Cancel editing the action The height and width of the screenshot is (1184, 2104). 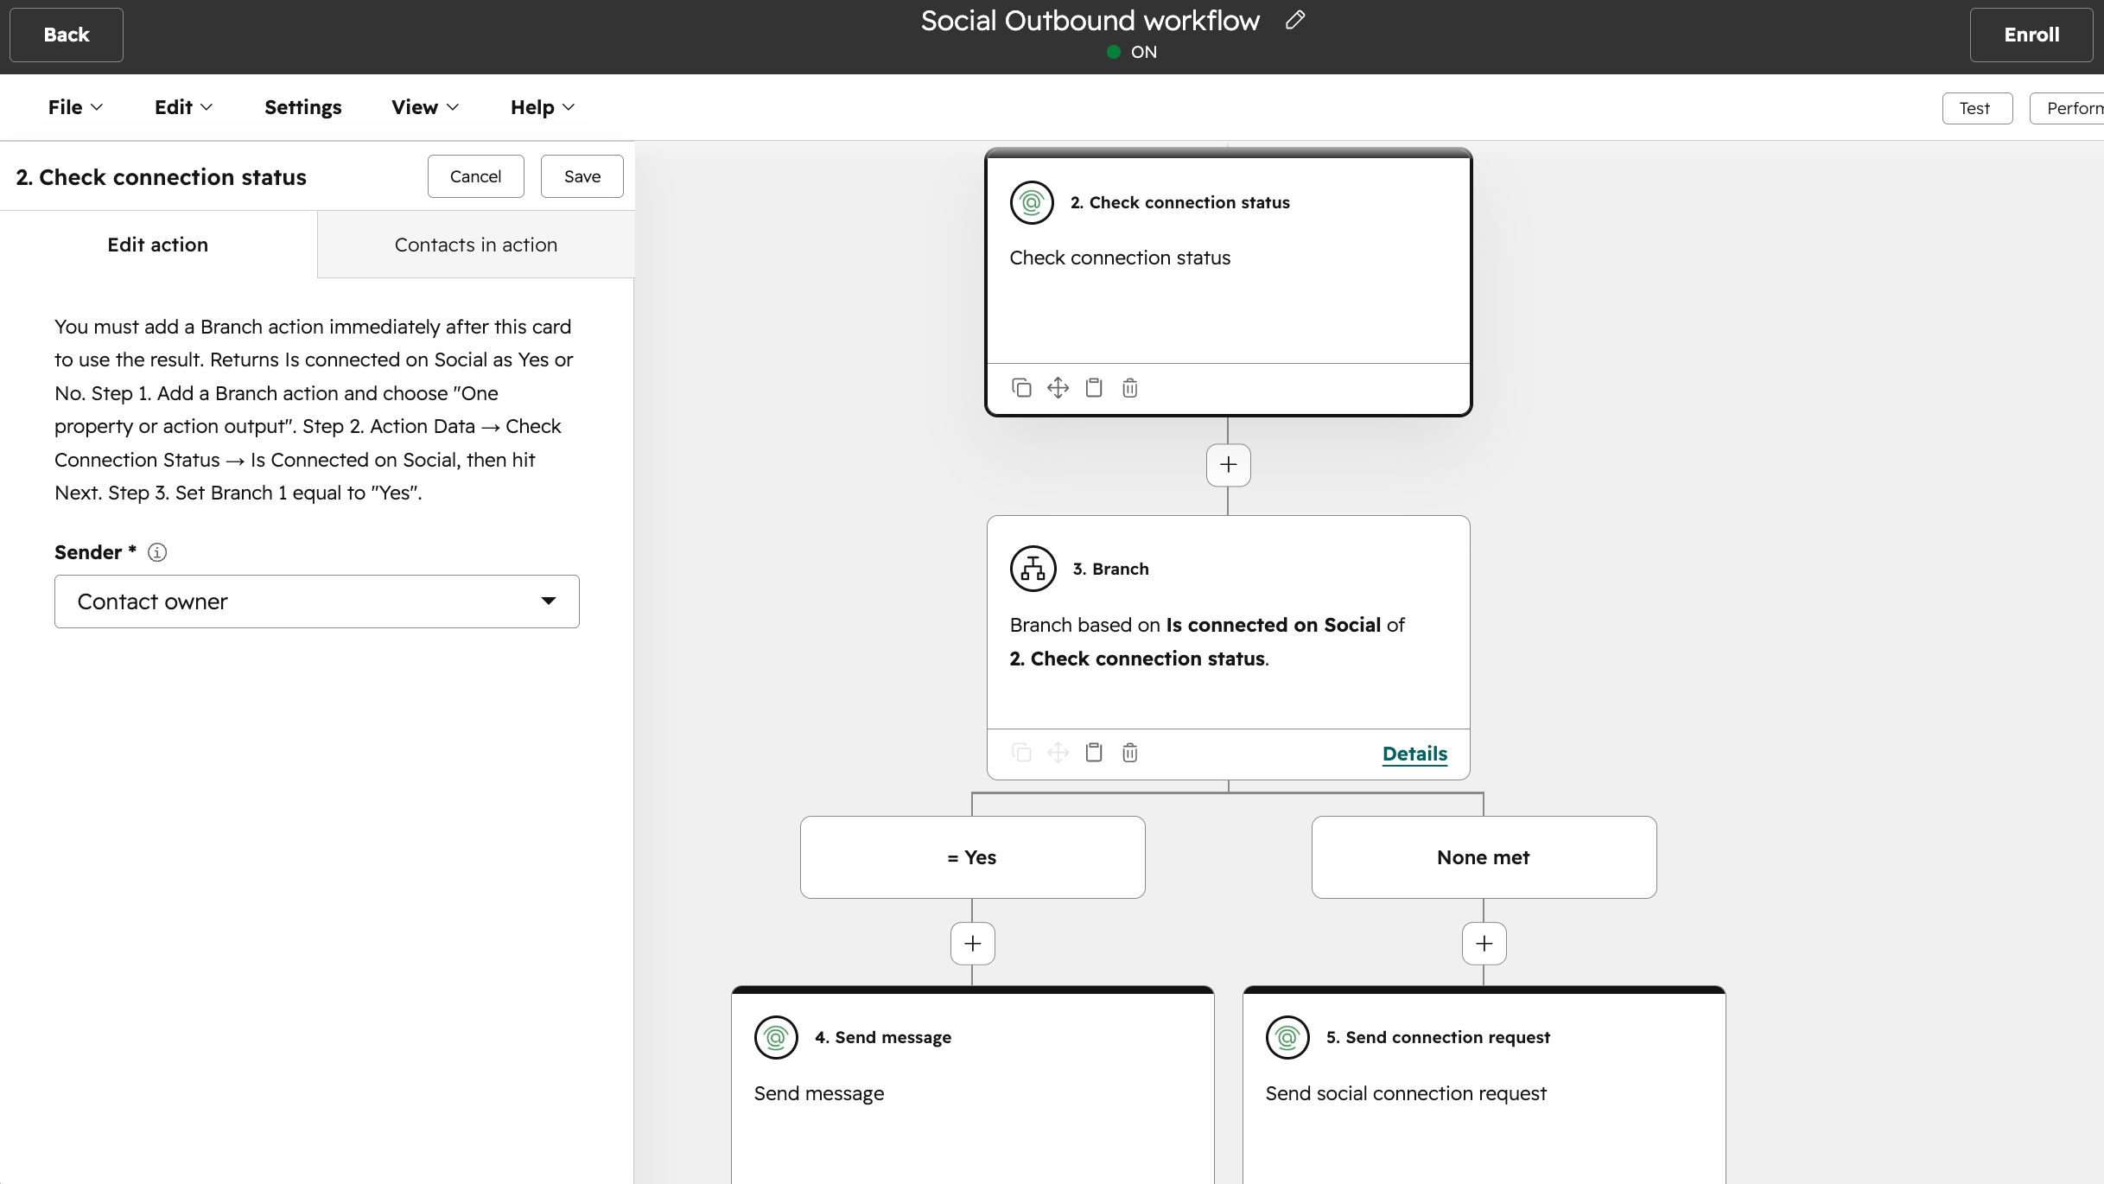(x=475, y=176)
